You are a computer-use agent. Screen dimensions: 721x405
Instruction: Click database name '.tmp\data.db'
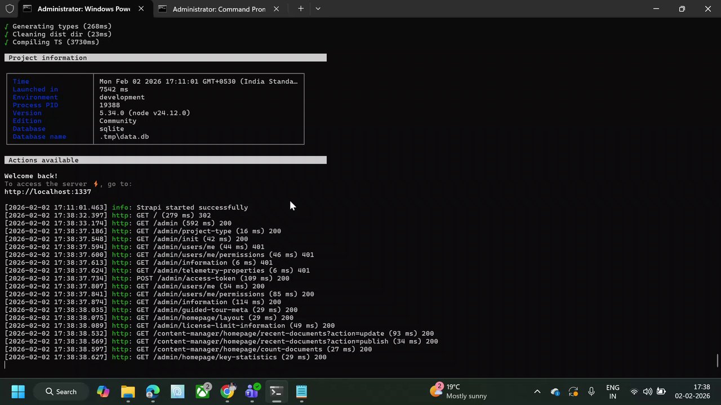(124, 137)
